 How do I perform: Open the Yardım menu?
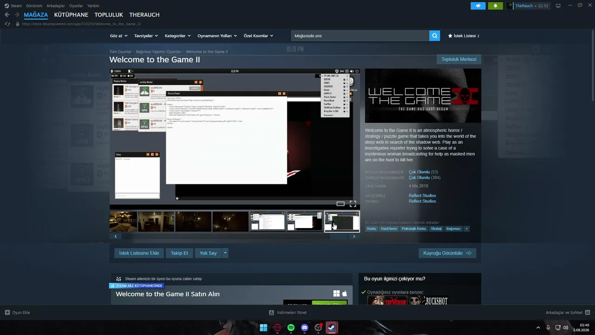[x=93, y=6]
